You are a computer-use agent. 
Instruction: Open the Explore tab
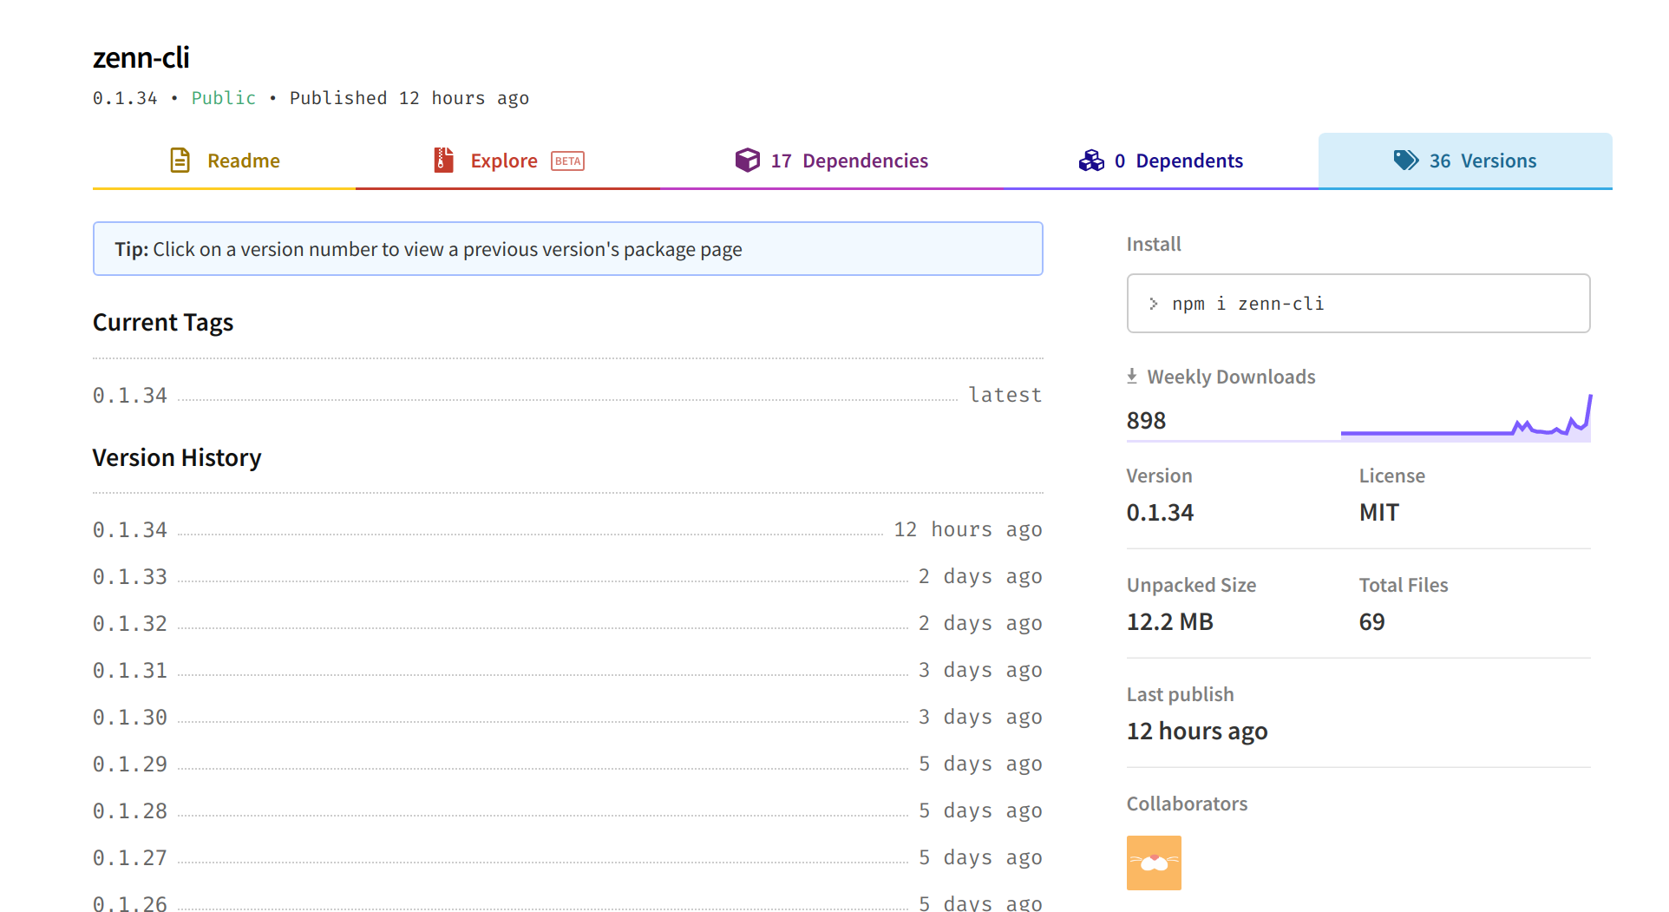[x=508, y=161]
